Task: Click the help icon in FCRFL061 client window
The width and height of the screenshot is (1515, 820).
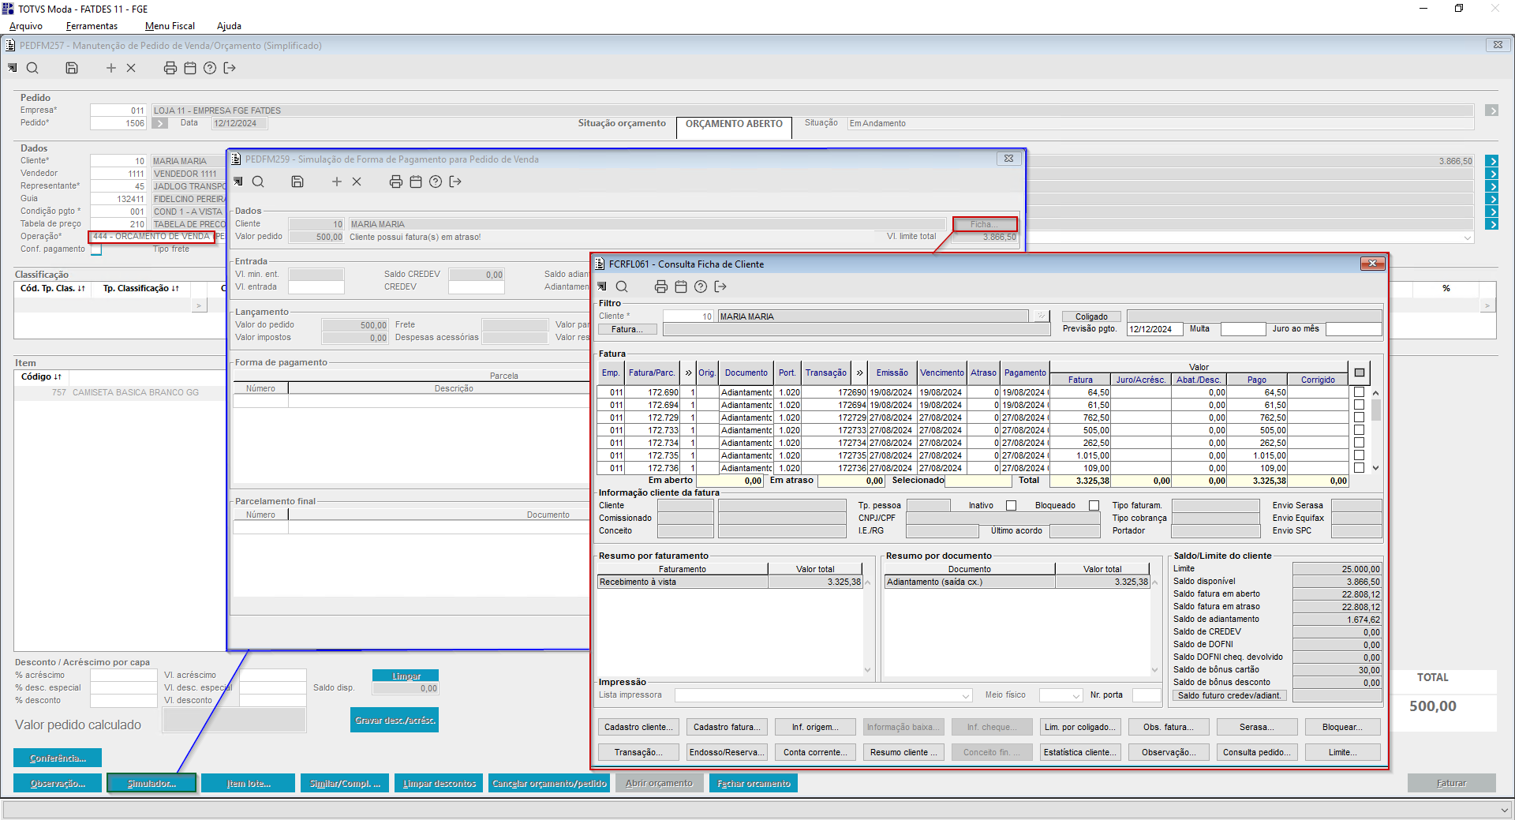Action: click(x=701, y=286)
